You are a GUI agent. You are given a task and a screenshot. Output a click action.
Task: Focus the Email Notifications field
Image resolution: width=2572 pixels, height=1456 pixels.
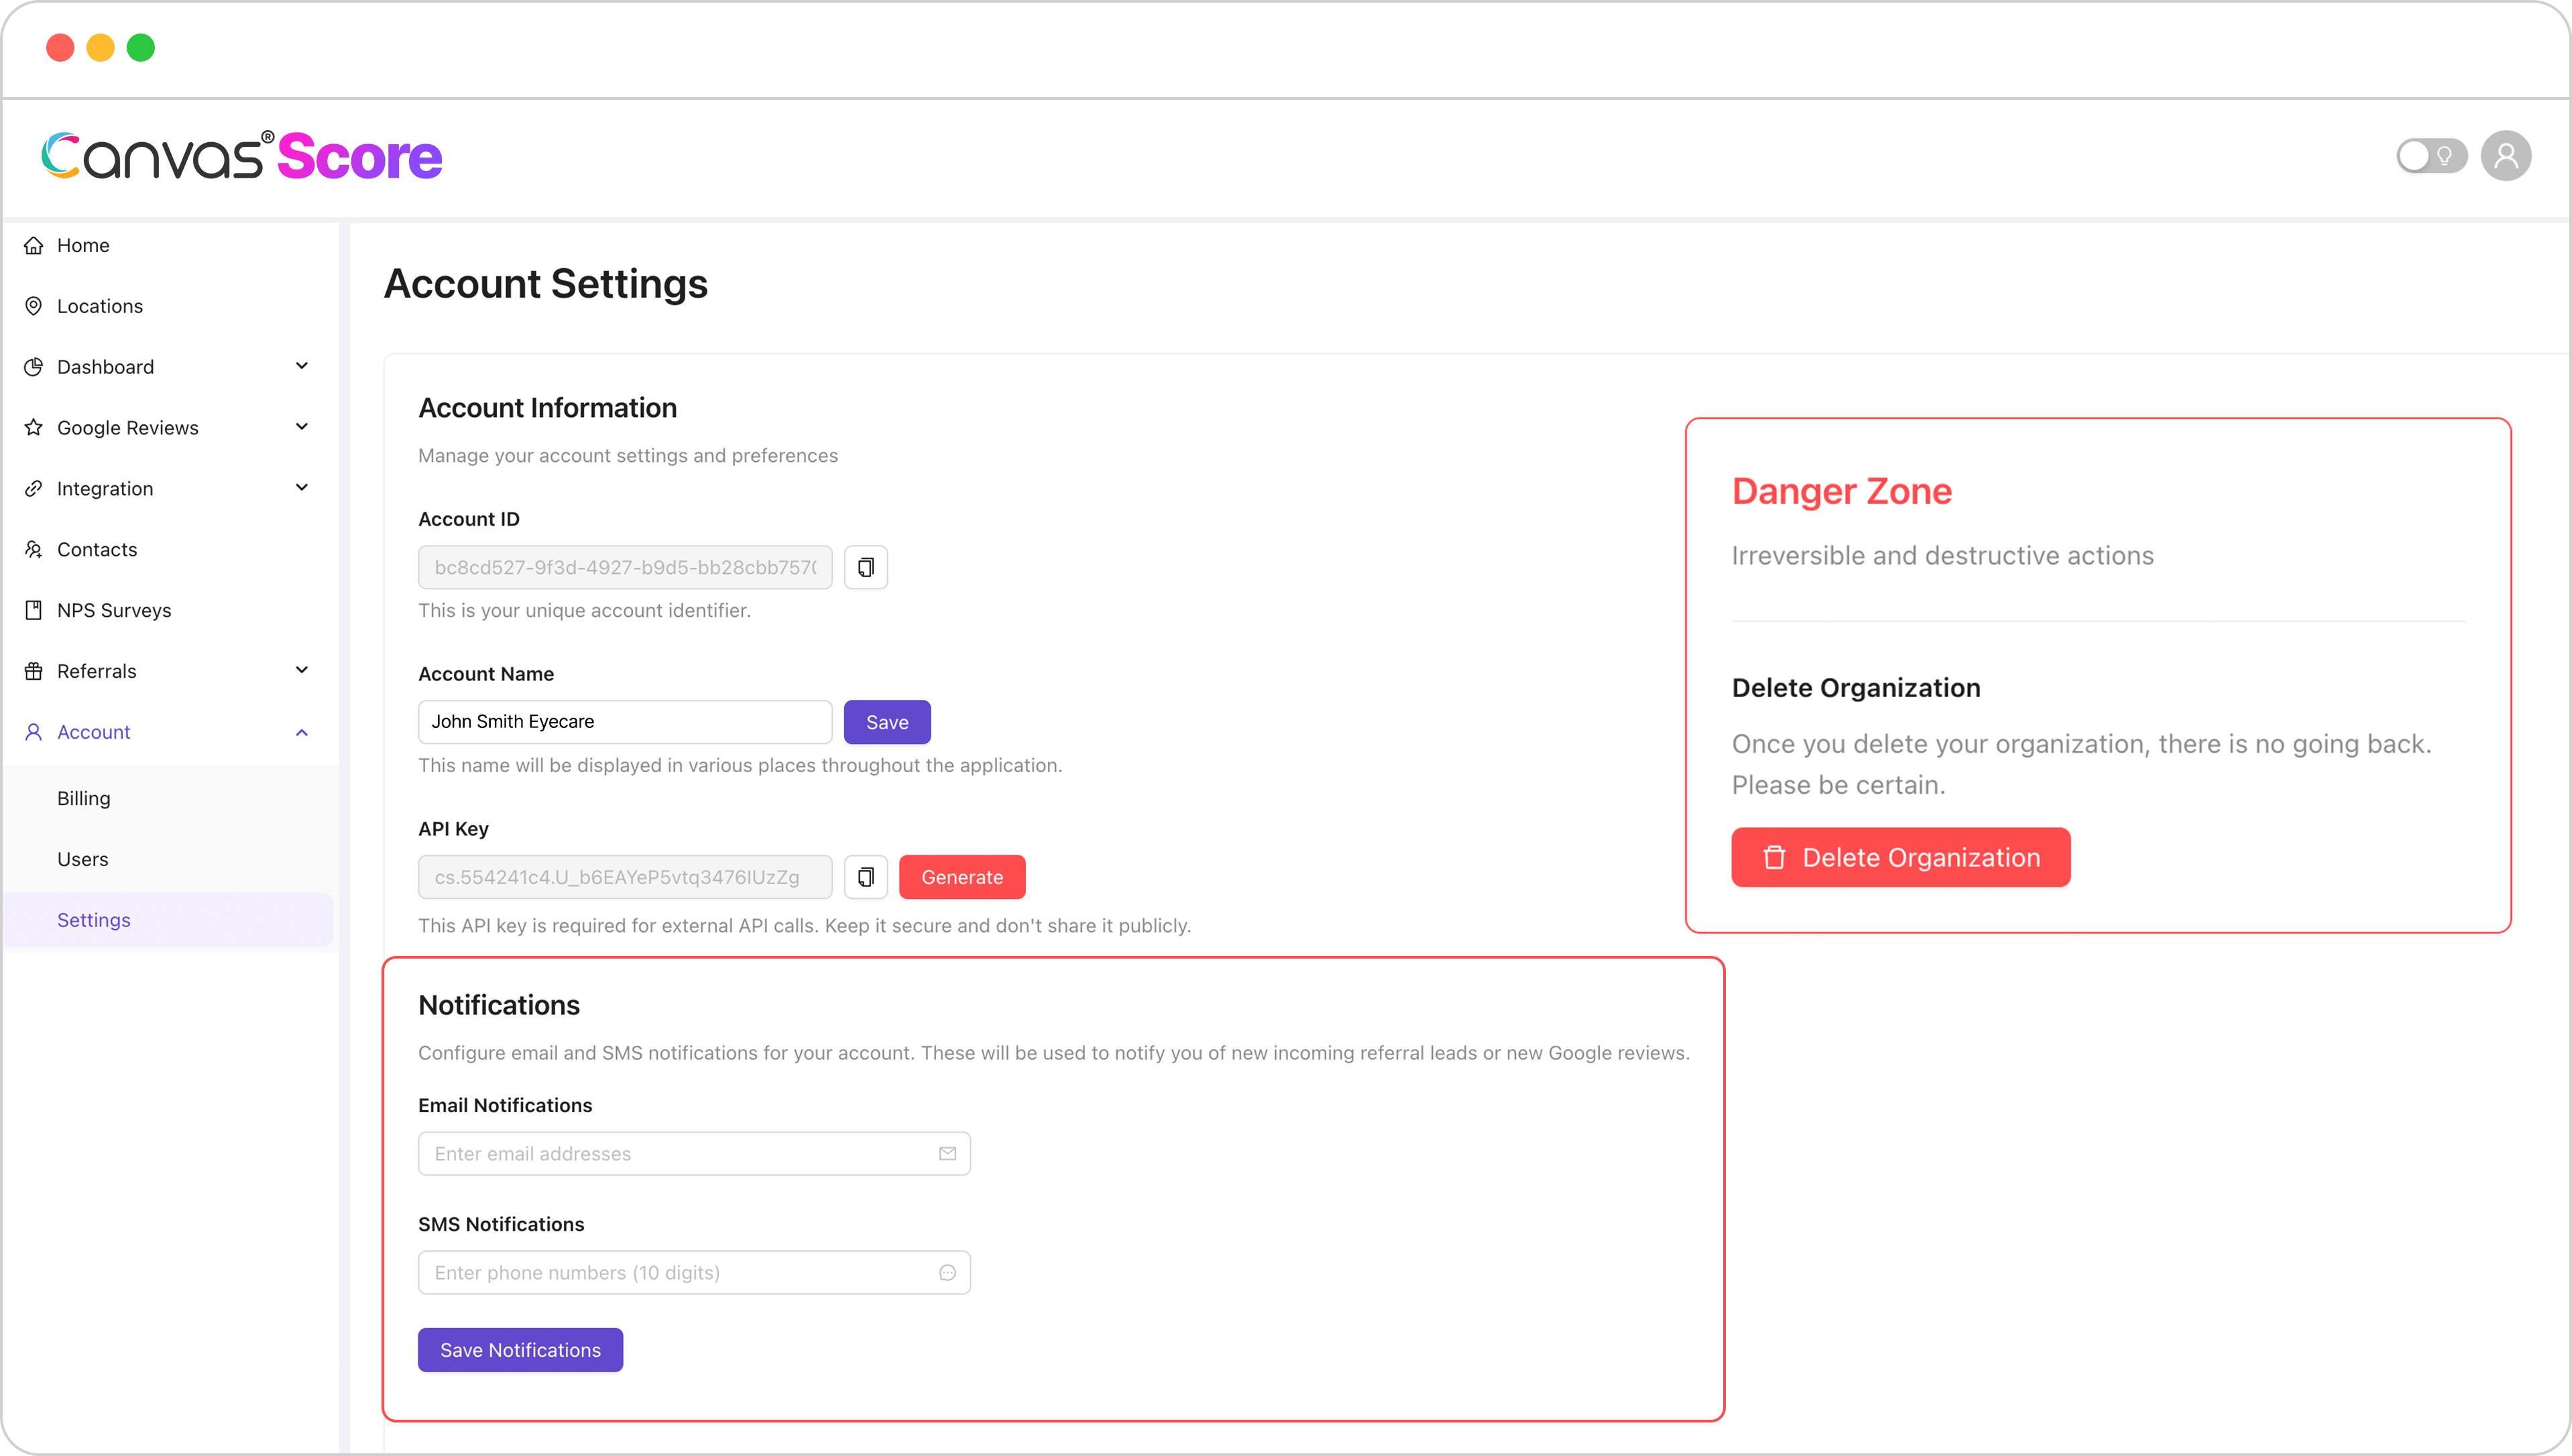pyautogui.click(x=694, y=1153)
